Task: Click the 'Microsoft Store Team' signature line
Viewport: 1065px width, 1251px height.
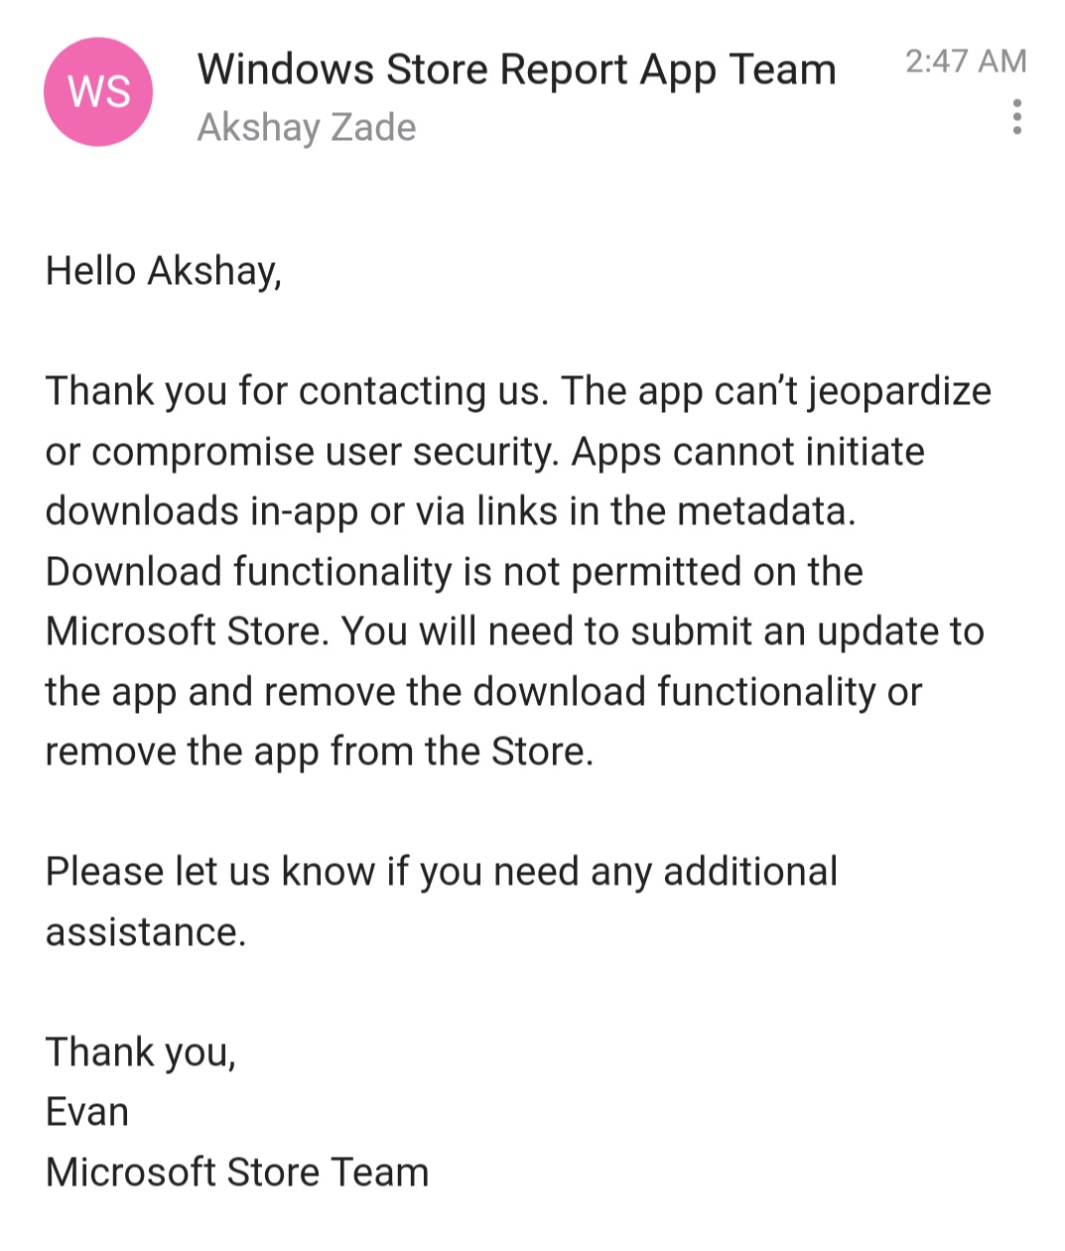Action: pyautogui.click(x=237, y=1173)
